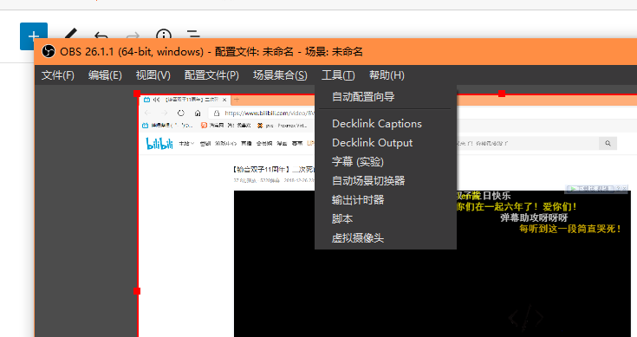Select 脚本 menu entry
637x337 pixels.
click(386, 219)
